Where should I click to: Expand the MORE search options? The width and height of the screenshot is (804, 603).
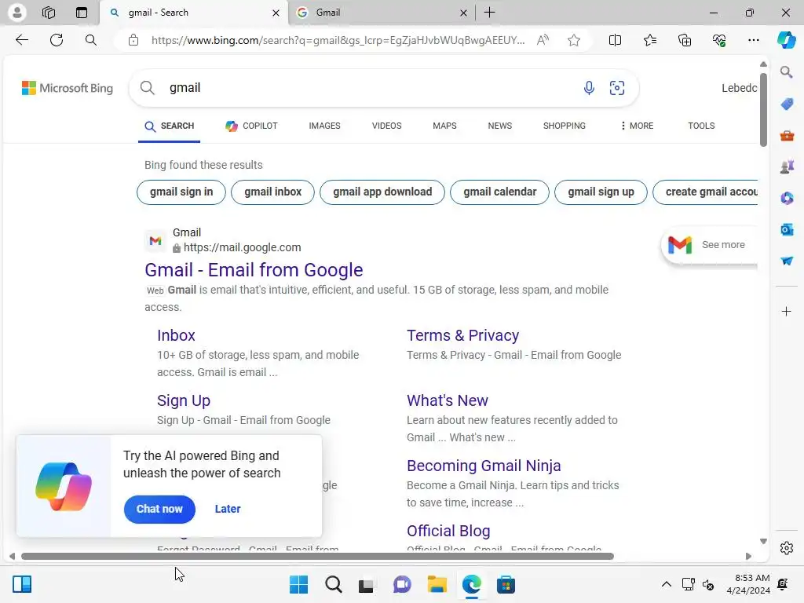[636, 126]
